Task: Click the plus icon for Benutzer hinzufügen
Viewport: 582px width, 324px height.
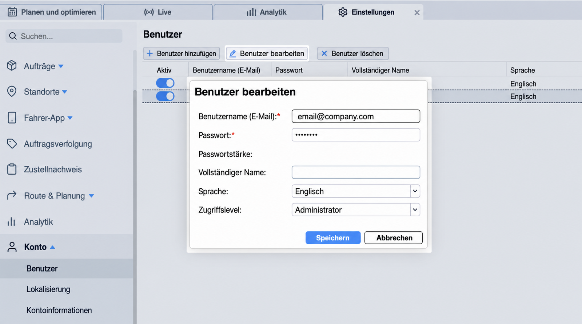Action: [150, 53]
